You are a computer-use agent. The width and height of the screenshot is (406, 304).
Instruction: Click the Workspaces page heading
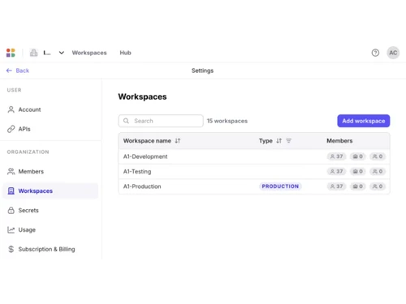pyautogui.click(x=142, y=96)
